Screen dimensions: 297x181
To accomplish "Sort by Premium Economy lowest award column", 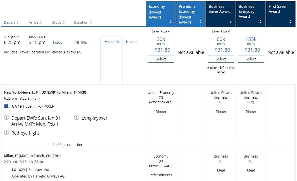I will pyautogui.click(x=200, y=22).
